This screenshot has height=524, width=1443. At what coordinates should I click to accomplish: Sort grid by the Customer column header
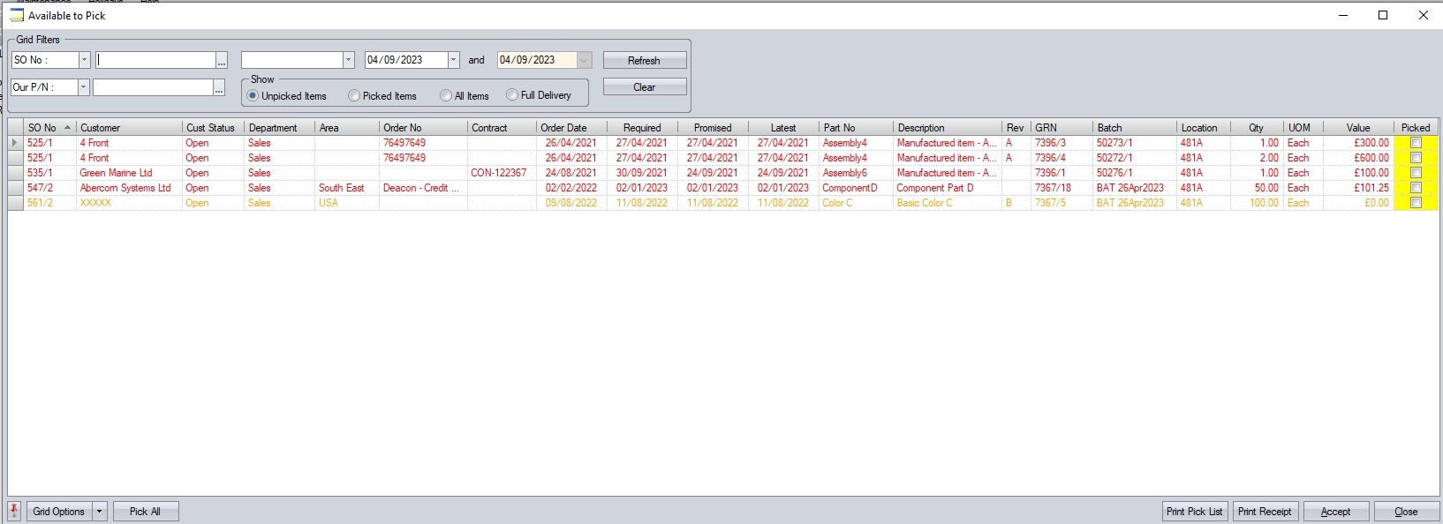(x=129, y=128)
